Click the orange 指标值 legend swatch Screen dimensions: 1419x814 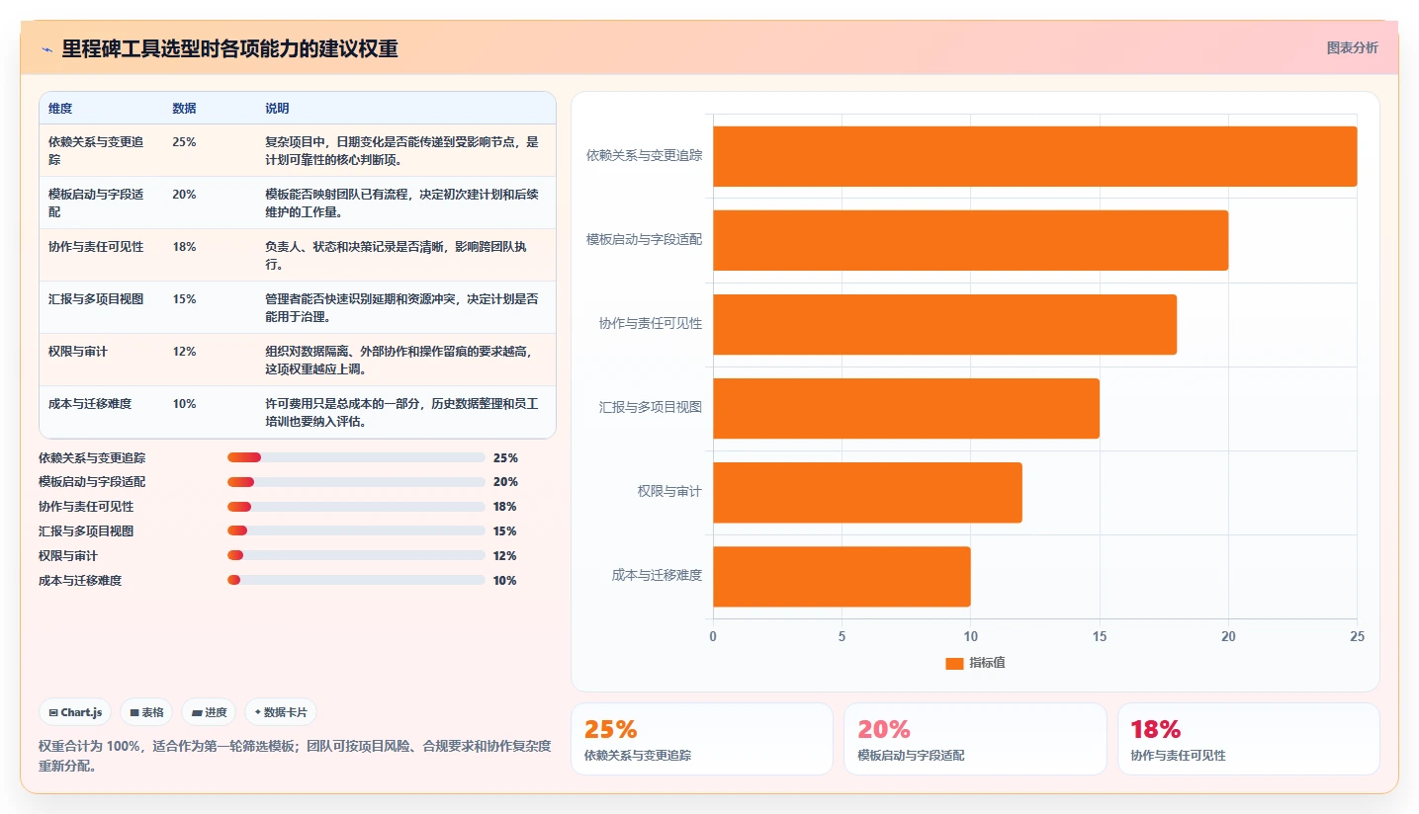[x=954, y=664]
